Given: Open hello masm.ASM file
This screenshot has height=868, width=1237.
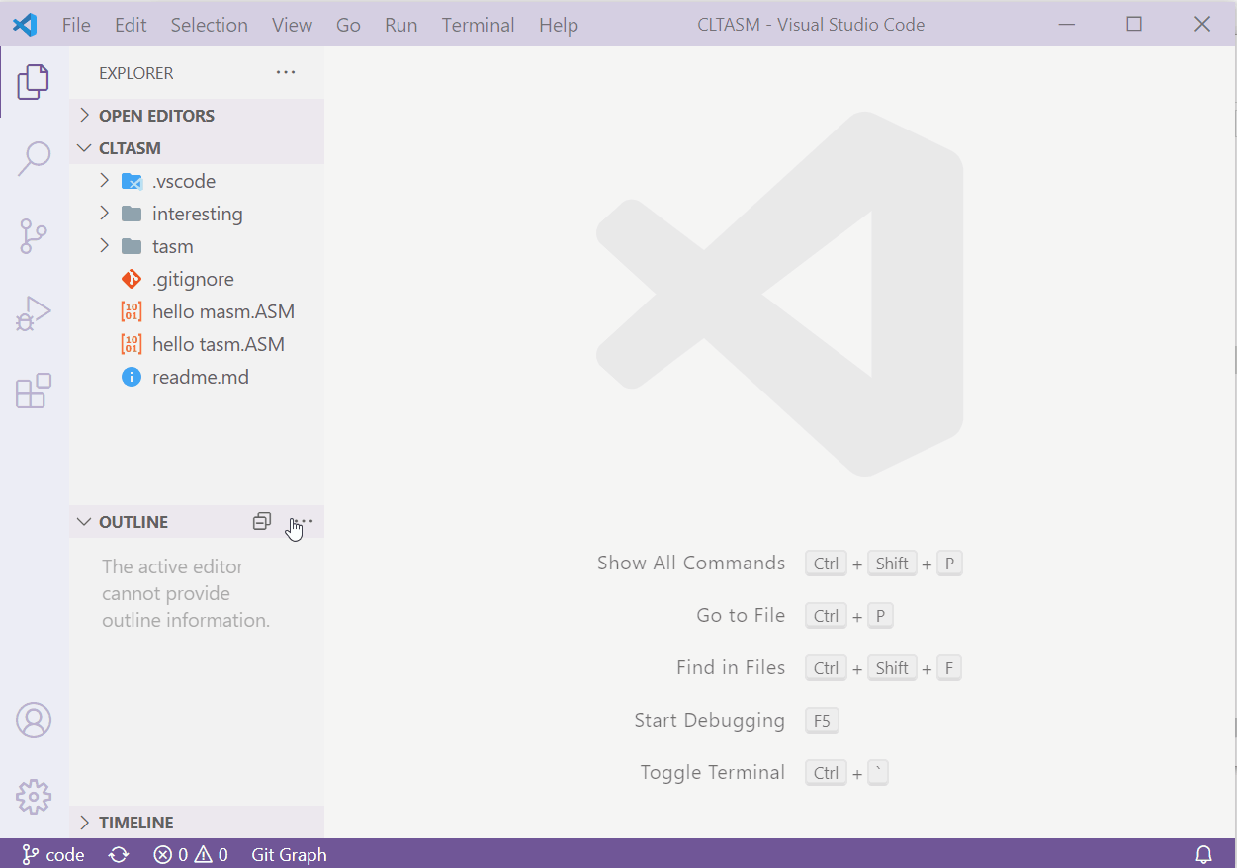Looking at the screenshot, I should [197, 311].
